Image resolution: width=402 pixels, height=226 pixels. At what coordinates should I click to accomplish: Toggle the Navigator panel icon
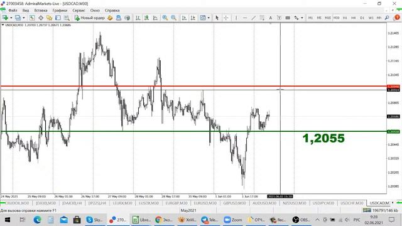49,18
